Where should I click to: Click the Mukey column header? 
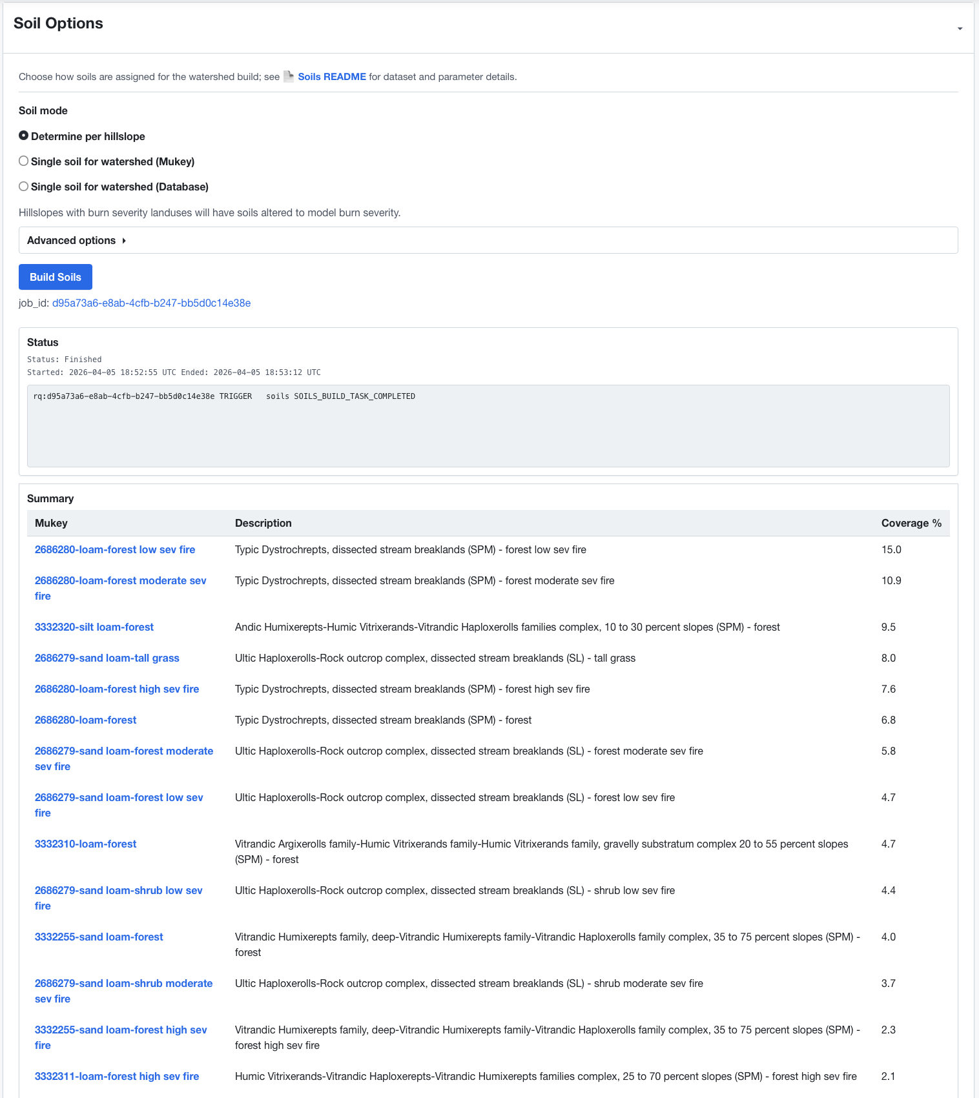[x=51, y=523]
